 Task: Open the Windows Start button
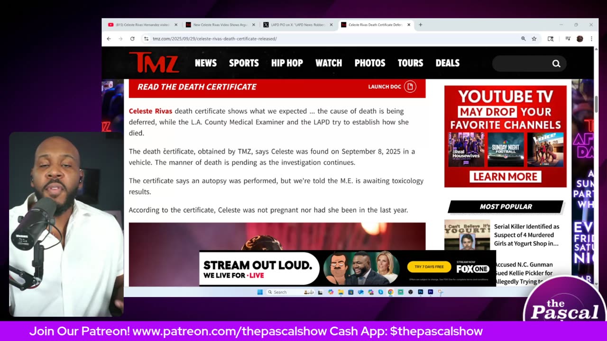tap(260, 292)
